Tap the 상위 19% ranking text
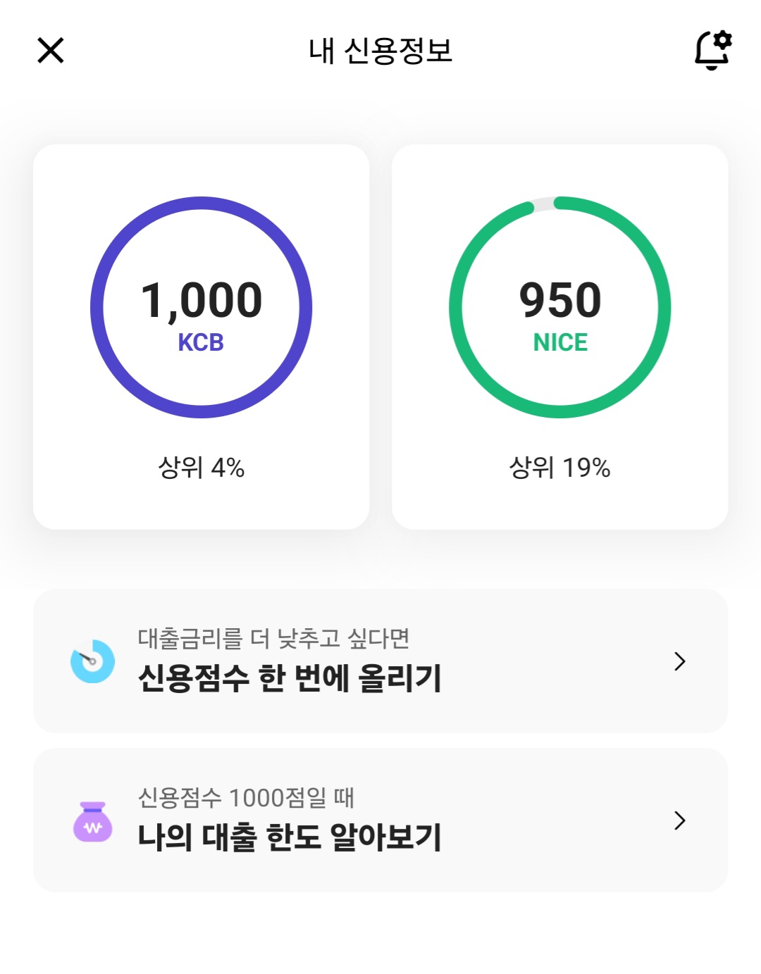The height and width of the screenshot is (974, 761). [x=560, y=468]
